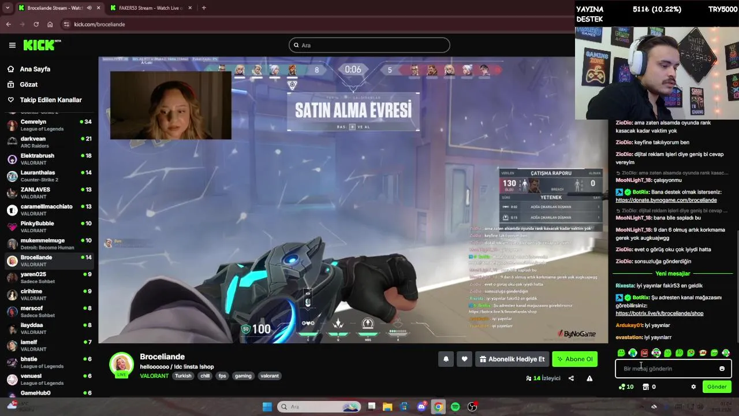Open File Explorer from the taskbar

coord(387,407)
